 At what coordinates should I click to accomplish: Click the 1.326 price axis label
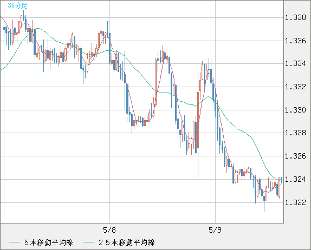[295, 156]
